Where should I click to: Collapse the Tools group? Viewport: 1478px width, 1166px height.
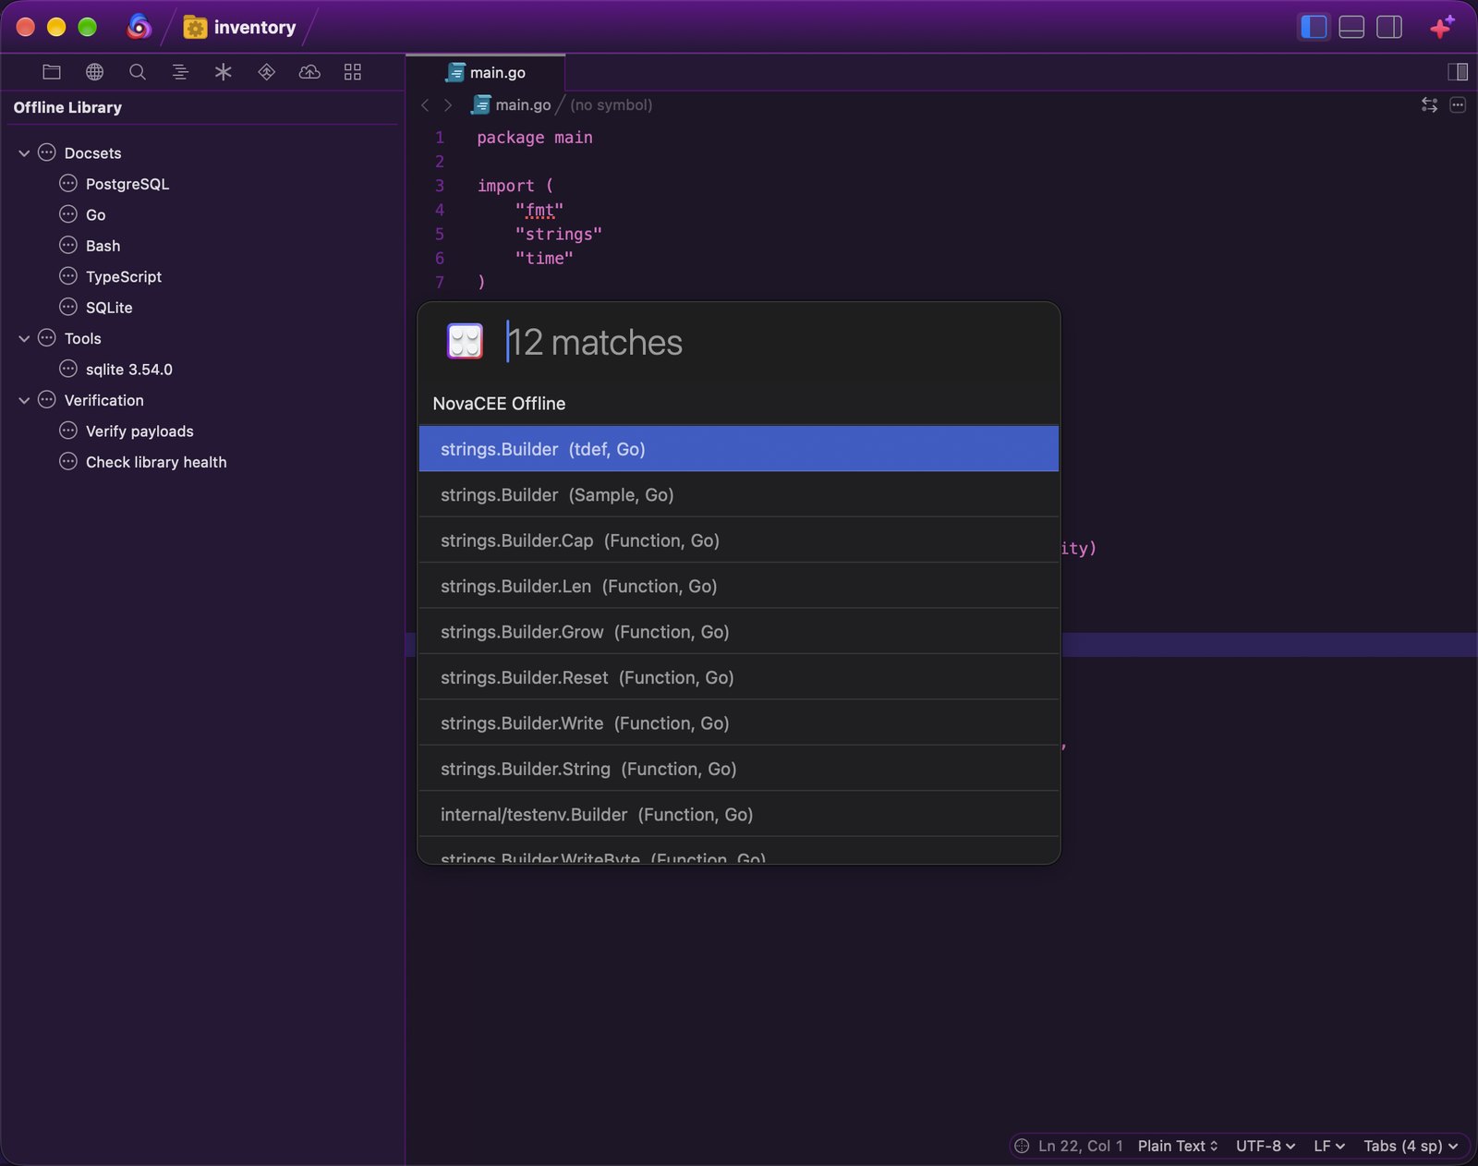pyautogui.click(x=24, y=339)
